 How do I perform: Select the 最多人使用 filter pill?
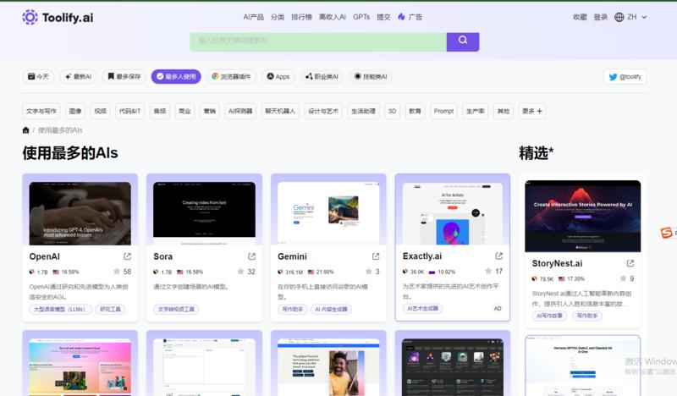point(176,76)
